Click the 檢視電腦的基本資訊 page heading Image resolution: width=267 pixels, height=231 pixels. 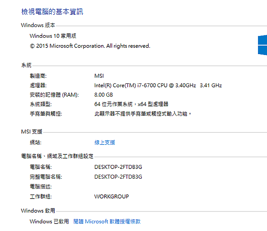(52, 12)
